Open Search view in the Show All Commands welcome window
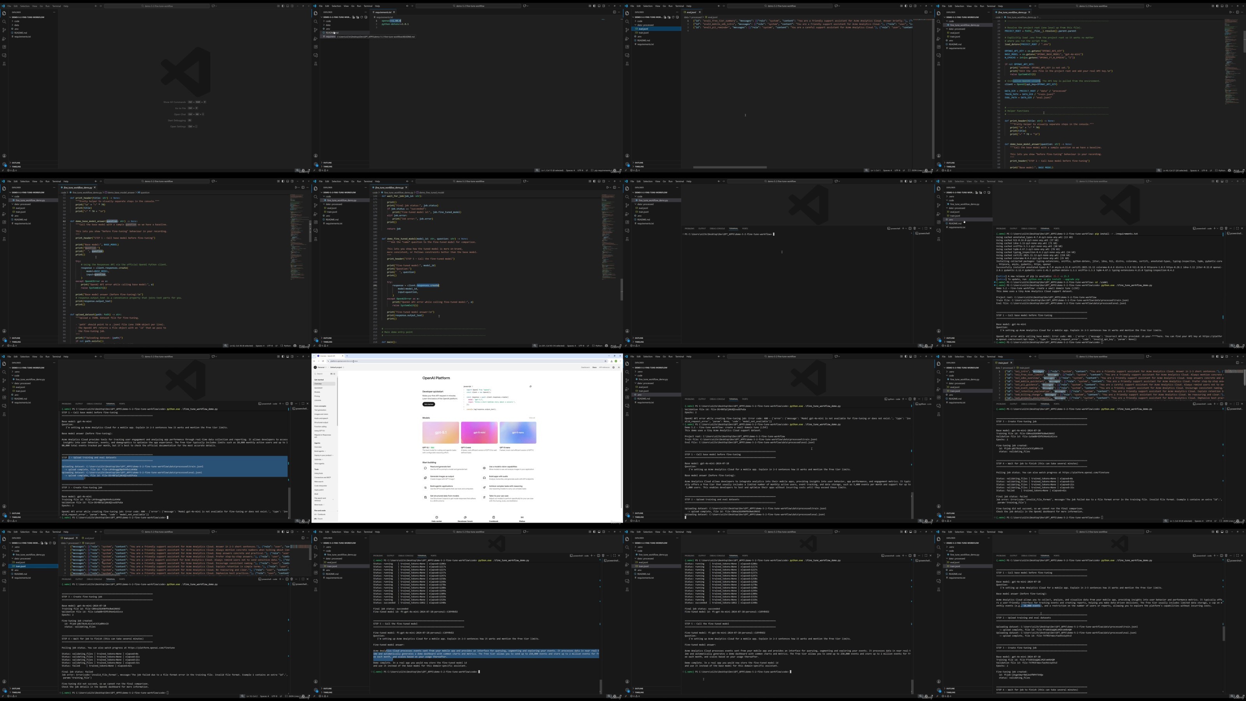Screen dimensions: 1246x701 4,22
